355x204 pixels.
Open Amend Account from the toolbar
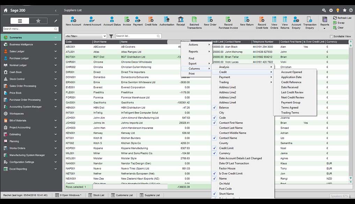92,21
